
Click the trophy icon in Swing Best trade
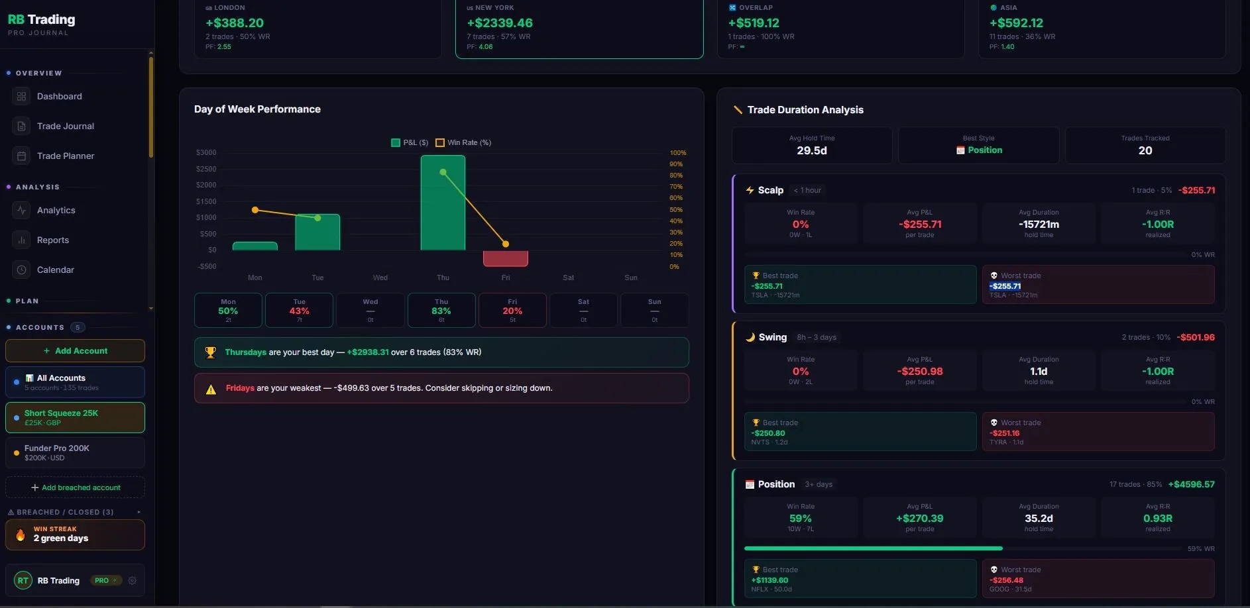point(756,423)
